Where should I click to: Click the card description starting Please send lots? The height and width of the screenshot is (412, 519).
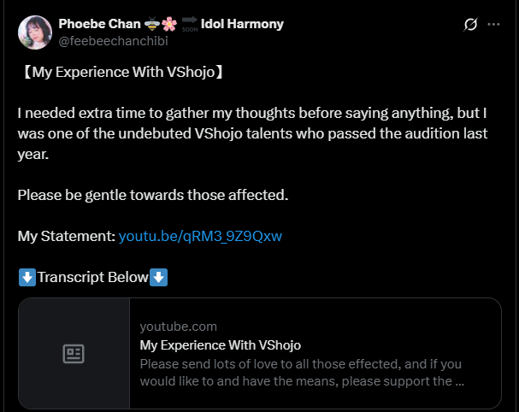pos(302,373)
